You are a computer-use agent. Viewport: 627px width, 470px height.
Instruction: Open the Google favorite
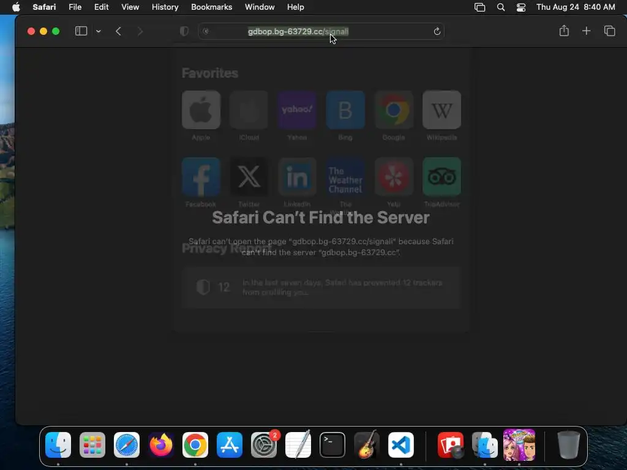394,110
